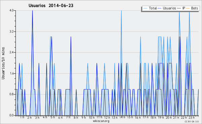Image resolution: width=202 pixels, height=124 pixels.
Task: Click the dark blue Usuarios legend line
Action: (160, 8)
